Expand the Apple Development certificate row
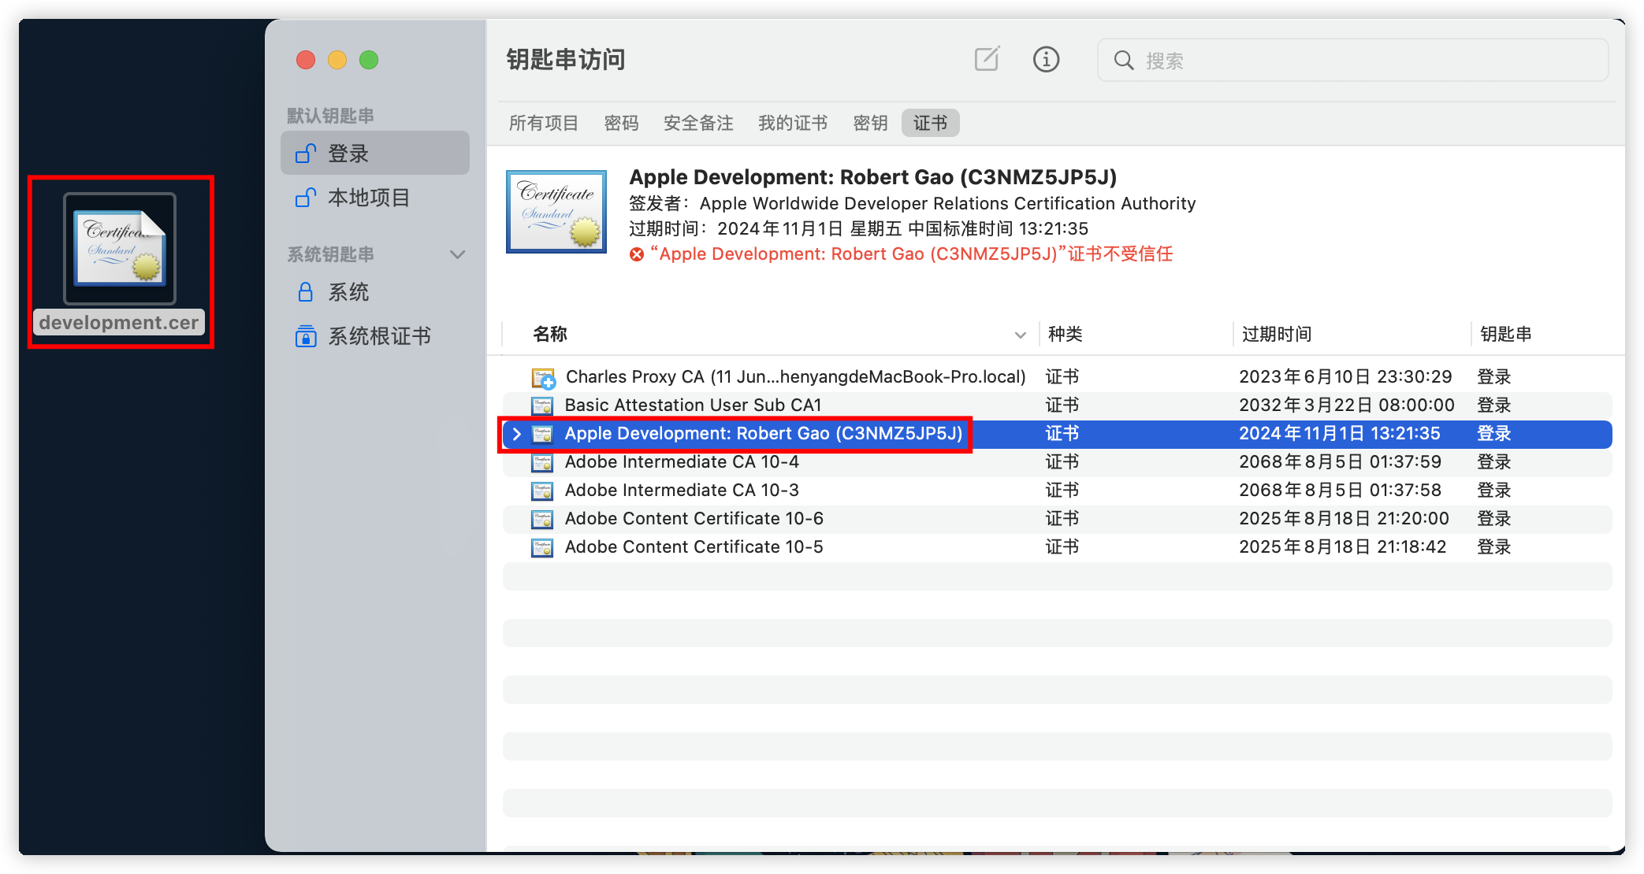Viewport: 1644px width, 874px height. [x=516, y=434]
